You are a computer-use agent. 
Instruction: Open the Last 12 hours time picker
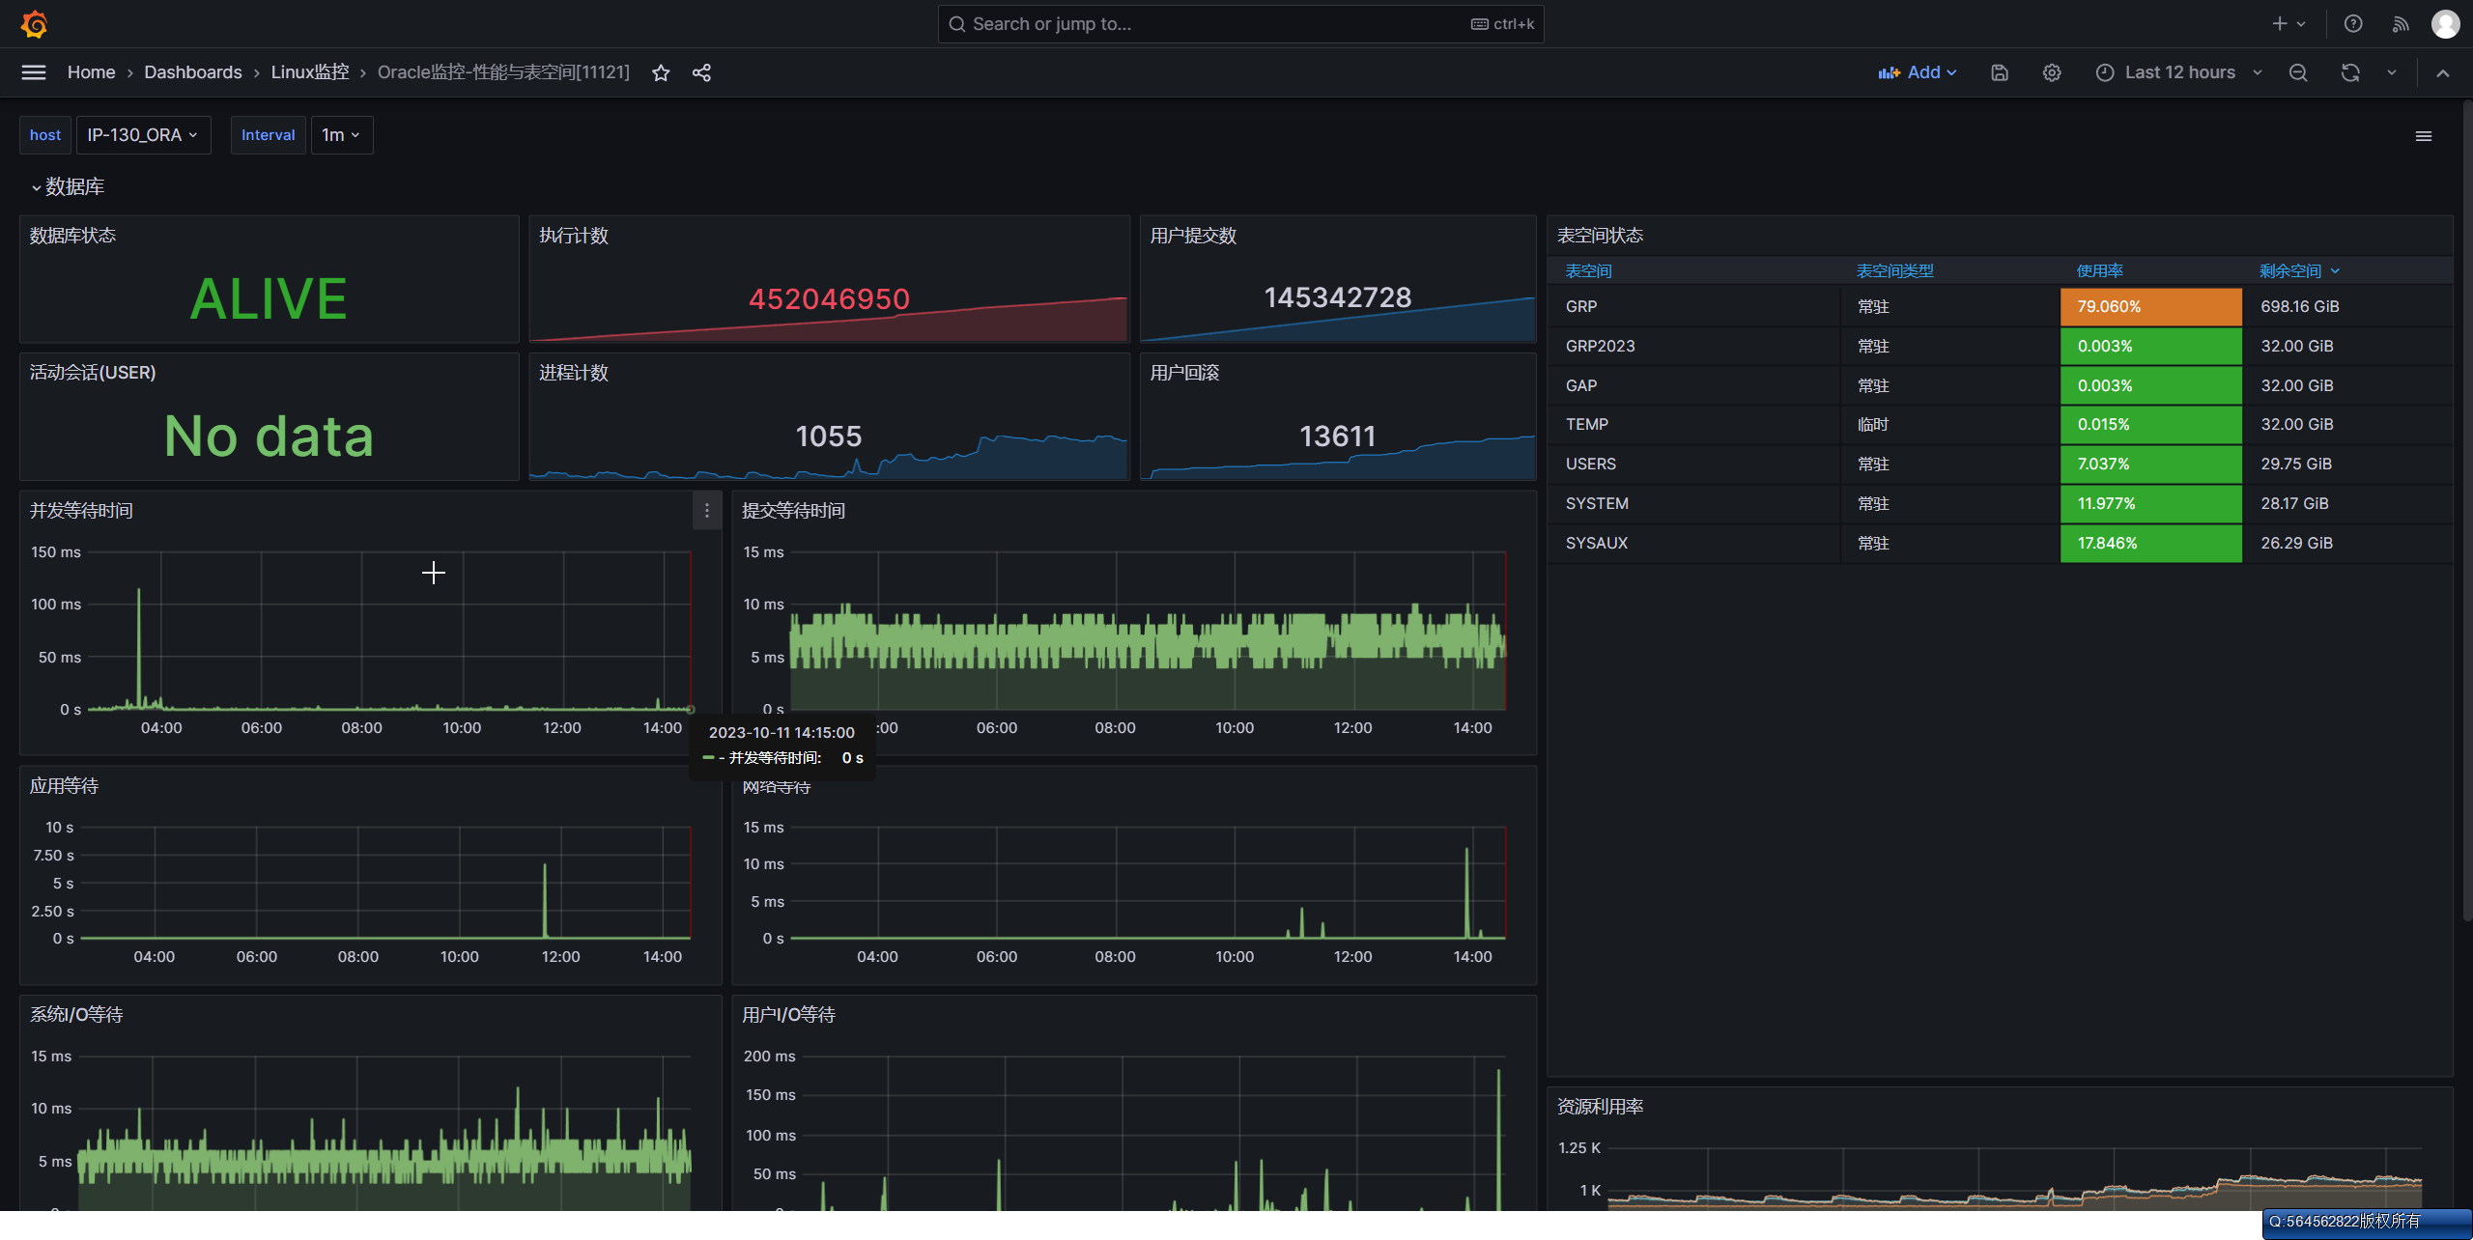pos(2179,72)
